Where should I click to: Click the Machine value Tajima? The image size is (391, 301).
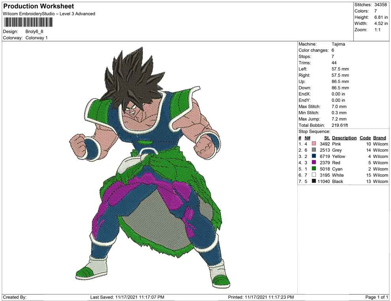338,44
